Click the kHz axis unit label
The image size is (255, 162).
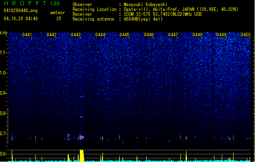(4, 33)
